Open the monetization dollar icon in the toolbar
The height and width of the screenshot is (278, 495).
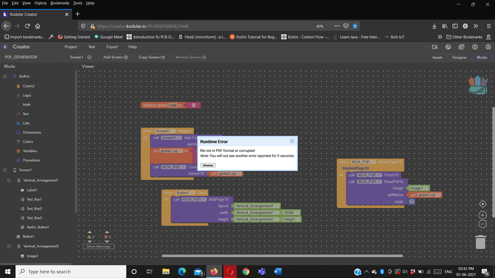point(474,46)
